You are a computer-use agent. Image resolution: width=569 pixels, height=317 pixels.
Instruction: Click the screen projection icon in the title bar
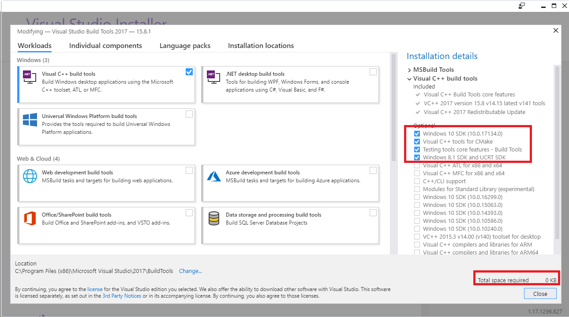[x=522, y=6]
